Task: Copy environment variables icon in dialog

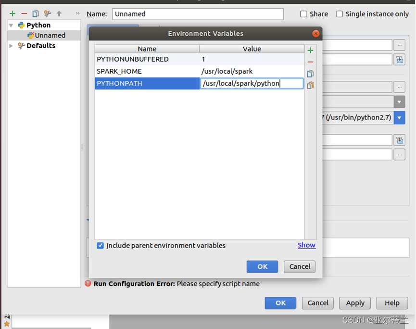Action: pyautogui.click(x=310, y=74)
